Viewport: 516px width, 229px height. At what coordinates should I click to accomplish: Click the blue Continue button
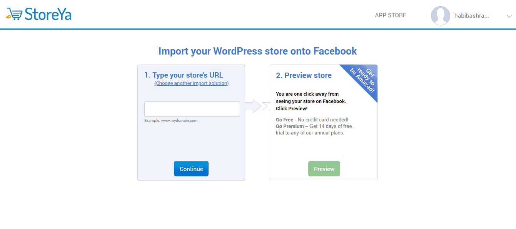click(x=191, y=169)
